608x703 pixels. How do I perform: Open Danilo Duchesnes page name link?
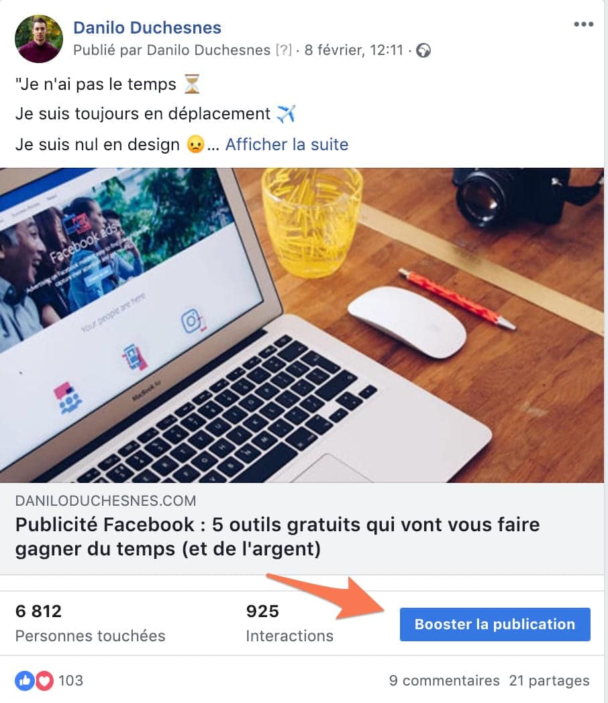click(x=147, y=28)
